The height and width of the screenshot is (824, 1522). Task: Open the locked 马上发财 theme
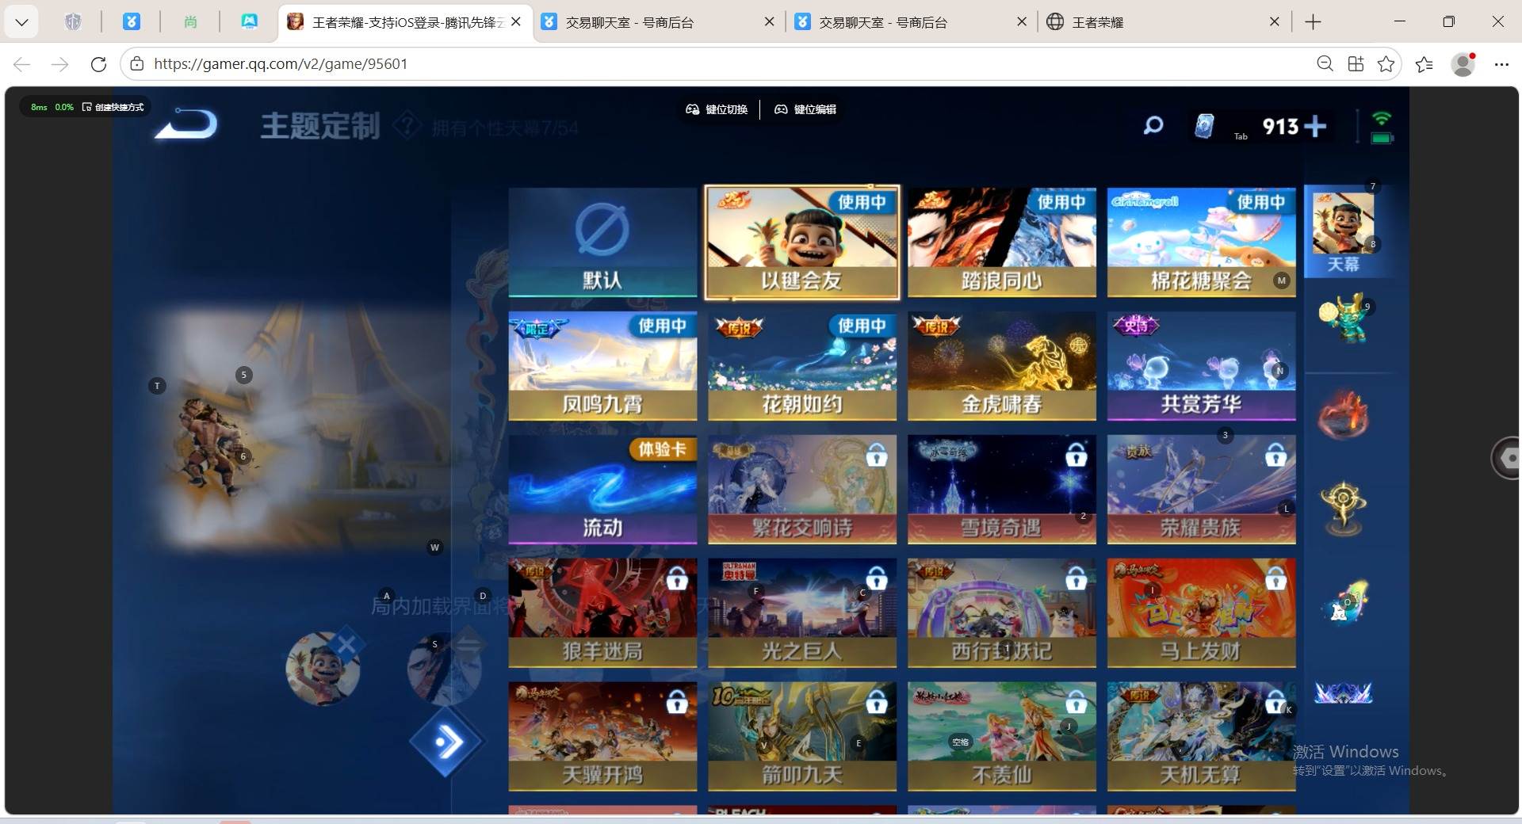tap(1202, 613)
